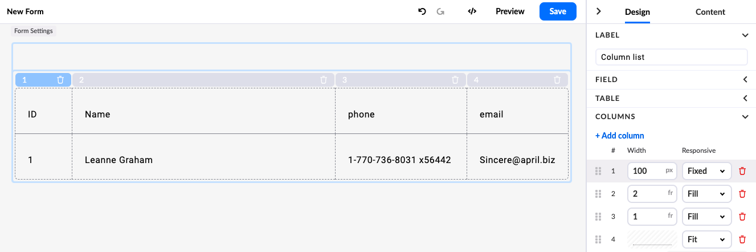Viewport: 756px width, 252px height.
Task: Open Form Settings
Action: click(34, 31)
